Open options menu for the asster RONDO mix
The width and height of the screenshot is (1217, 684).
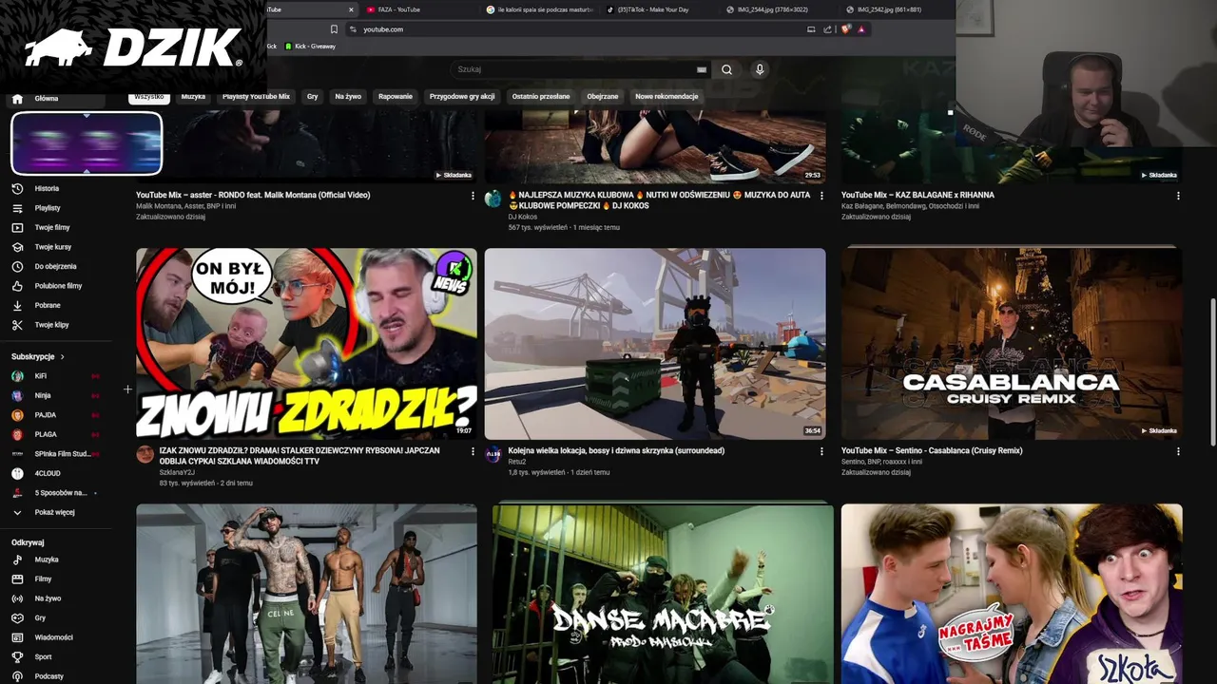[x=473, y=196]
